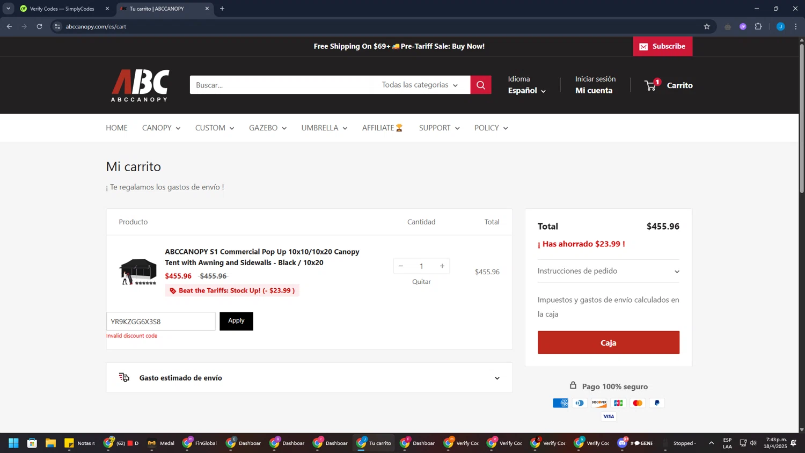Screen dimensions: 805x453
Task: Open the Chrome profile avatar
Action: 781,26
